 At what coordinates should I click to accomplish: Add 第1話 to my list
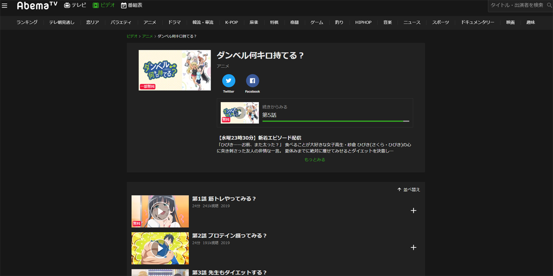coord(413,211)
